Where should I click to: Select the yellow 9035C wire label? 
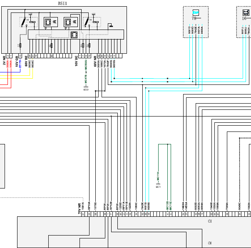30,64
